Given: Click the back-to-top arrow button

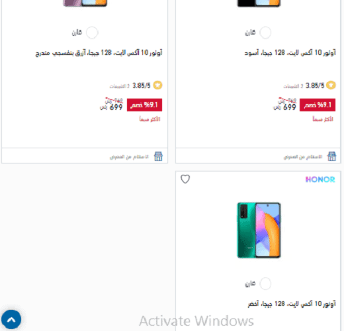Looking at the screenshot, I should click(x=11, y=319).
